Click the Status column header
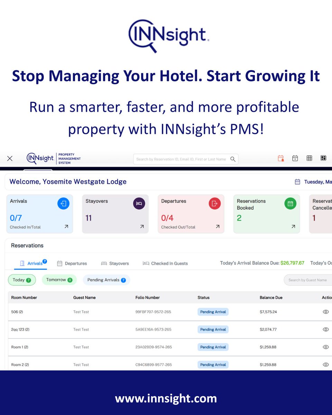332x415 pixels. (203, 297)
